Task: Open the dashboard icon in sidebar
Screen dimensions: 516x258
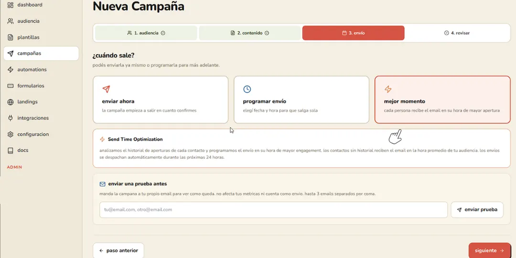Action: [x=11, y=5]
